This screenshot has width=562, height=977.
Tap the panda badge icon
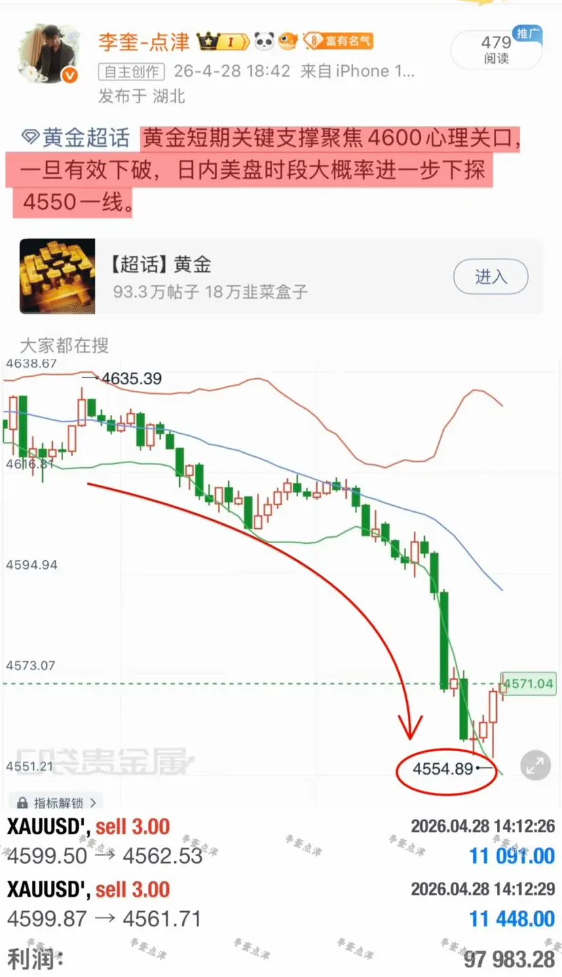coord(264,41)
